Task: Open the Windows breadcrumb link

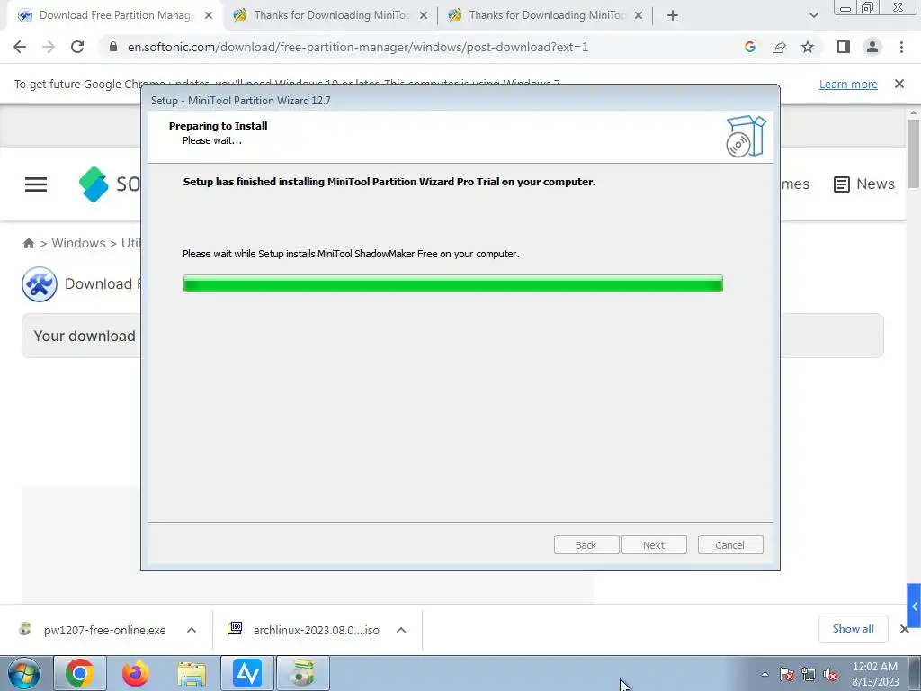Action: tap(78, 243)
